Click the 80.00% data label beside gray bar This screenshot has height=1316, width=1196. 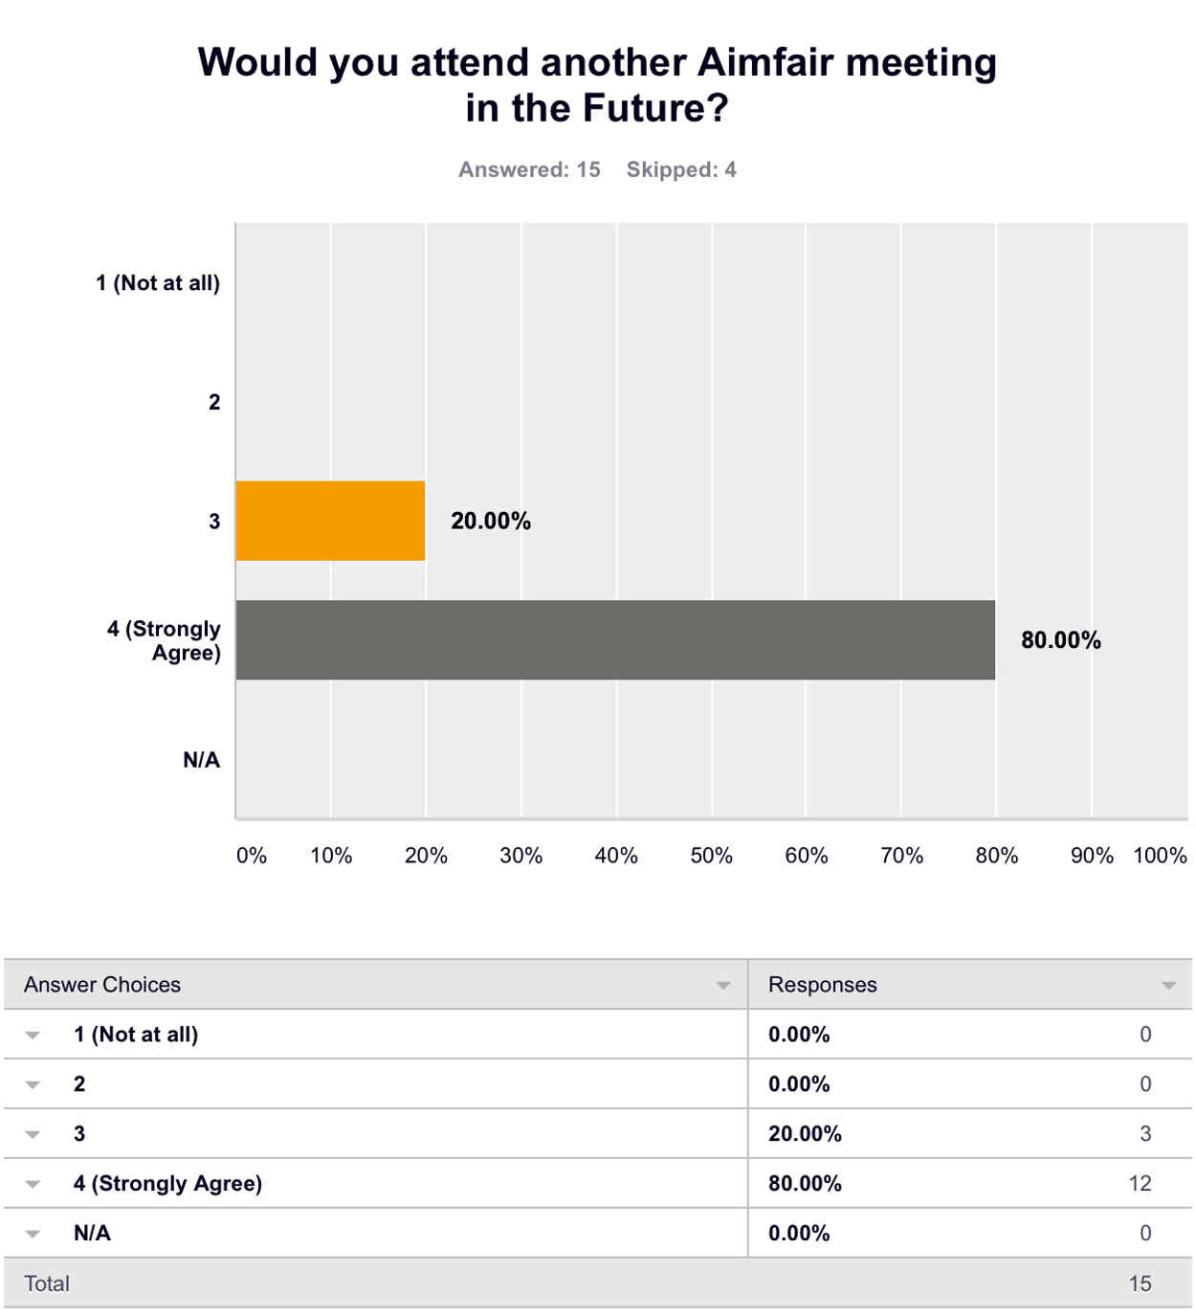point(1061,640)
